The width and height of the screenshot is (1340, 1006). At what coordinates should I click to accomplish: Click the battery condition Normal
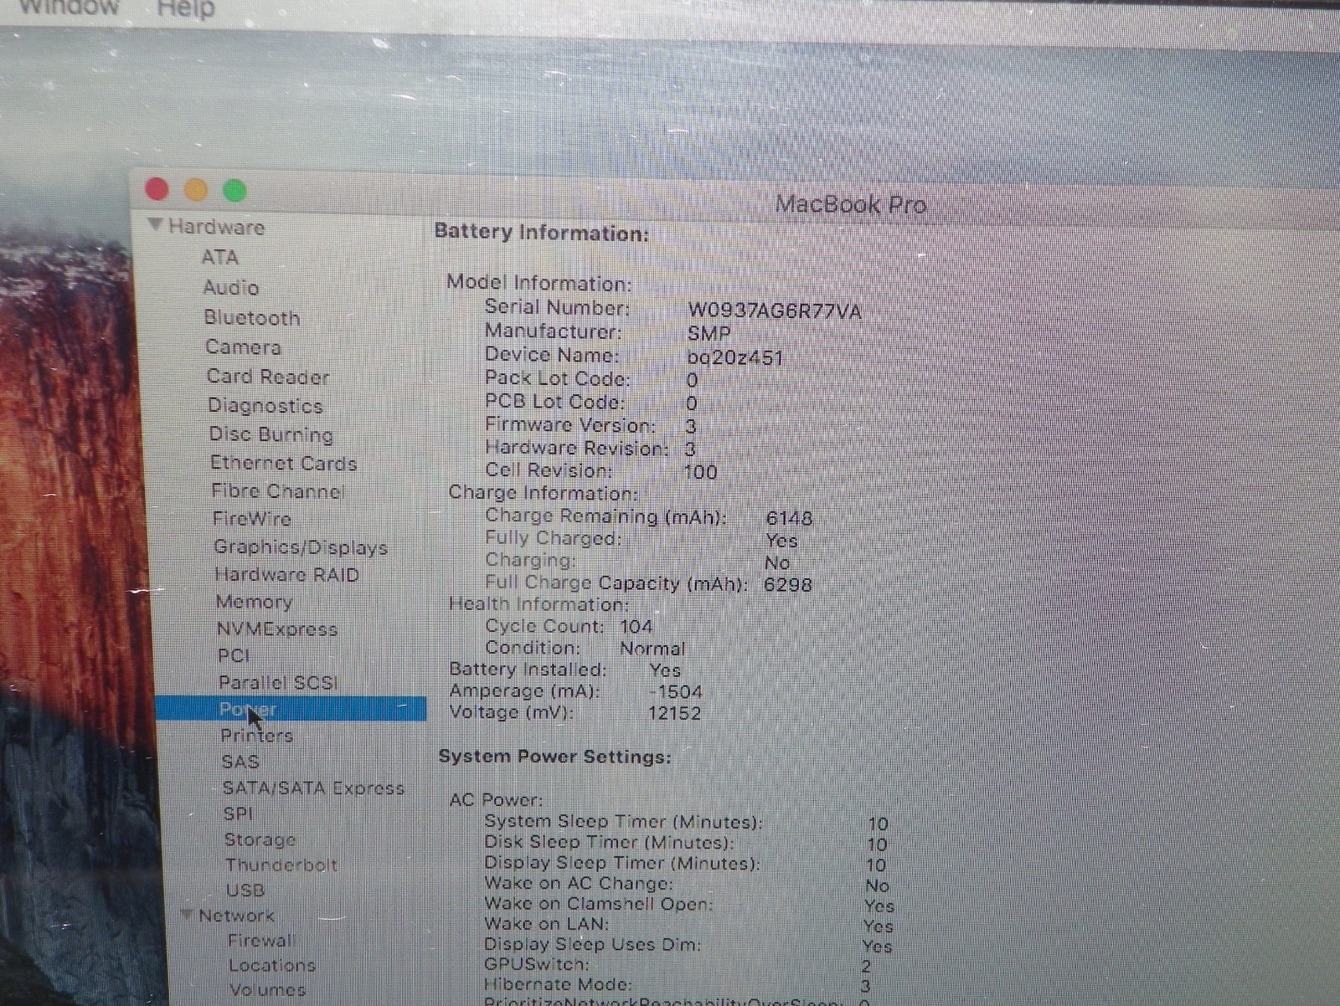coord(652,649)
